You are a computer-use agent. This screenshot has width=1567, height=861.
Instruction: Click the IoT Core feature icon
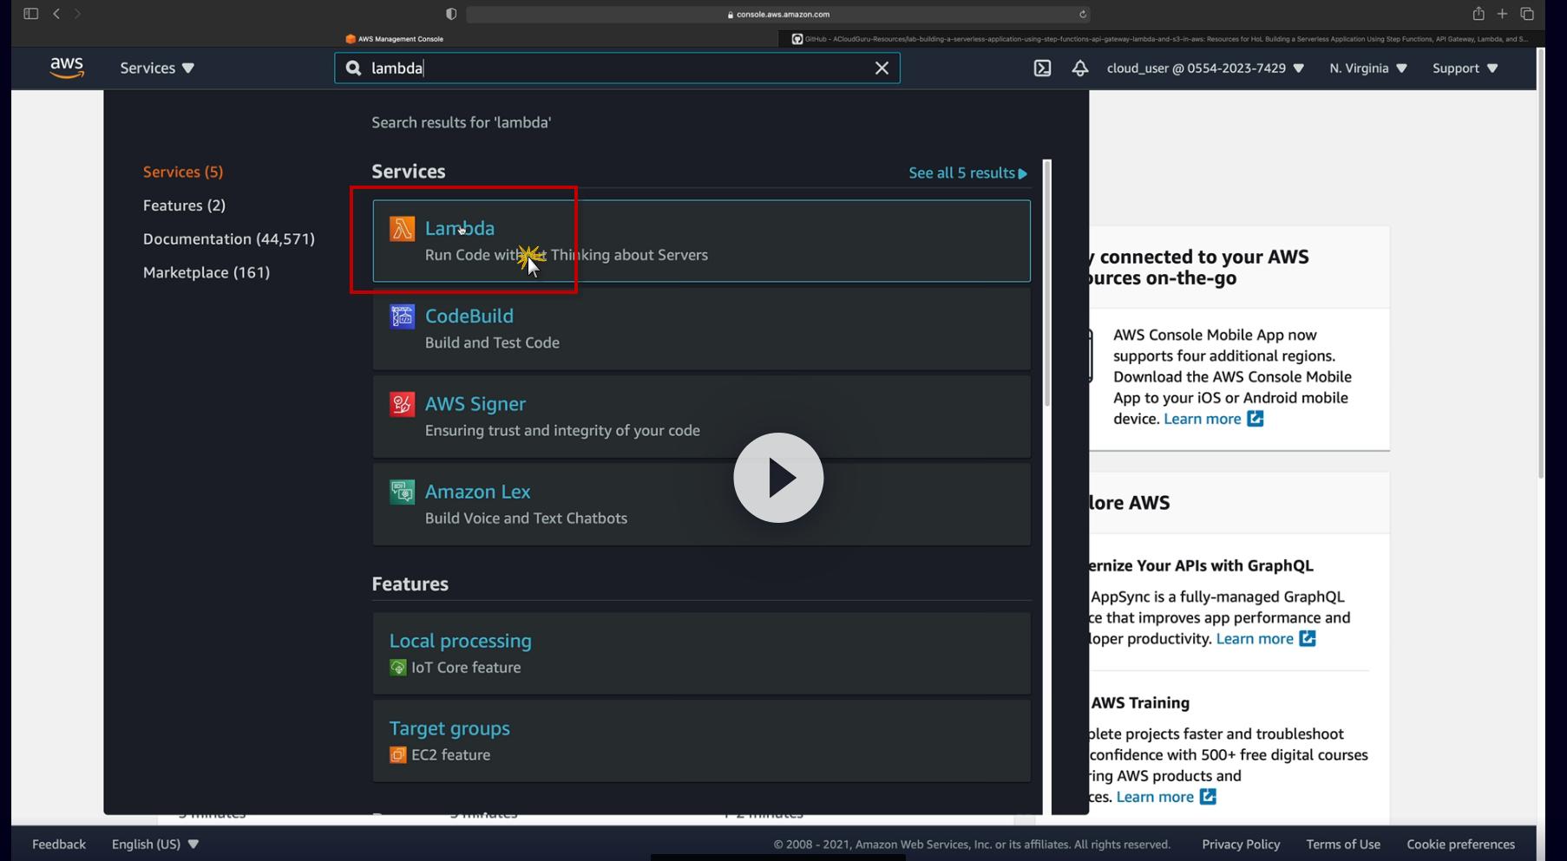coord(397,668)
